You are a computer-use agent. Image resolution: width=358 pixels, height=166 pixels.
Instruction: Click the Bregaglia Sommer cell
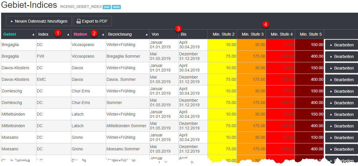[128, 56]
